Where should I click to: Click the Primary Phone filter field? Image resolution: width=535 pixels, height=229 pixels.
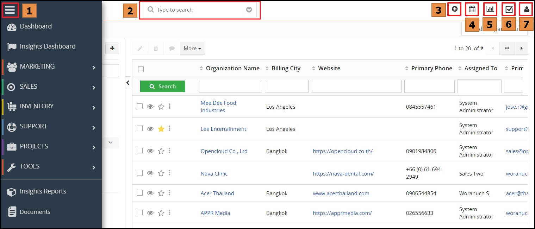pyautogui.click(x=429, y=86)
